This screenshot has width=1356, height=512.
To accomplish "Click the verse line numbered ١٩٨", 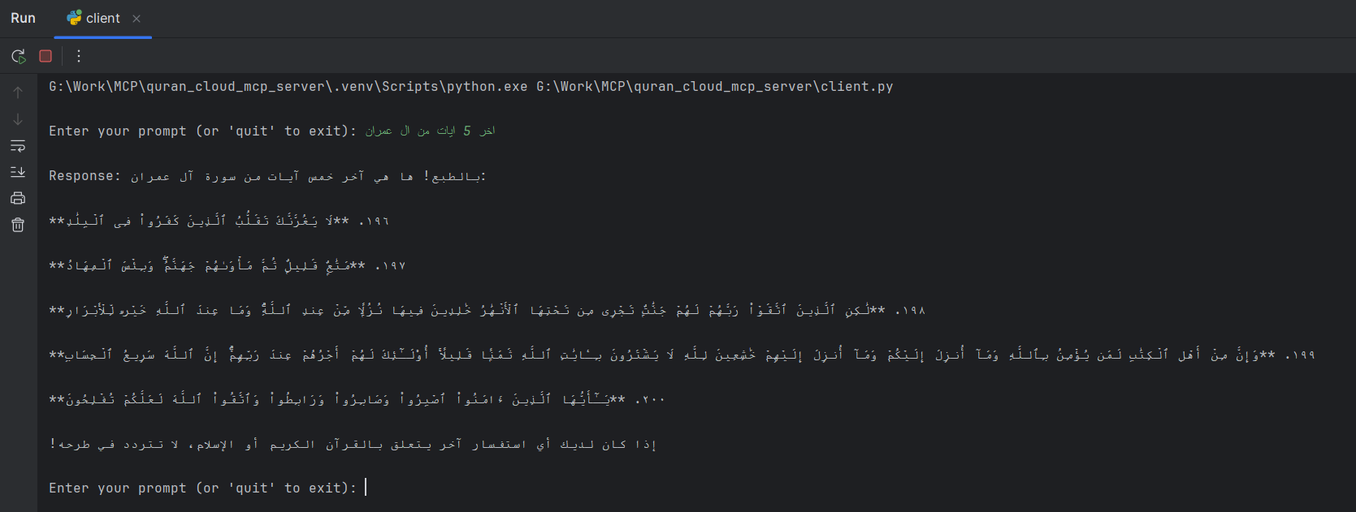I will coord(487,310).
